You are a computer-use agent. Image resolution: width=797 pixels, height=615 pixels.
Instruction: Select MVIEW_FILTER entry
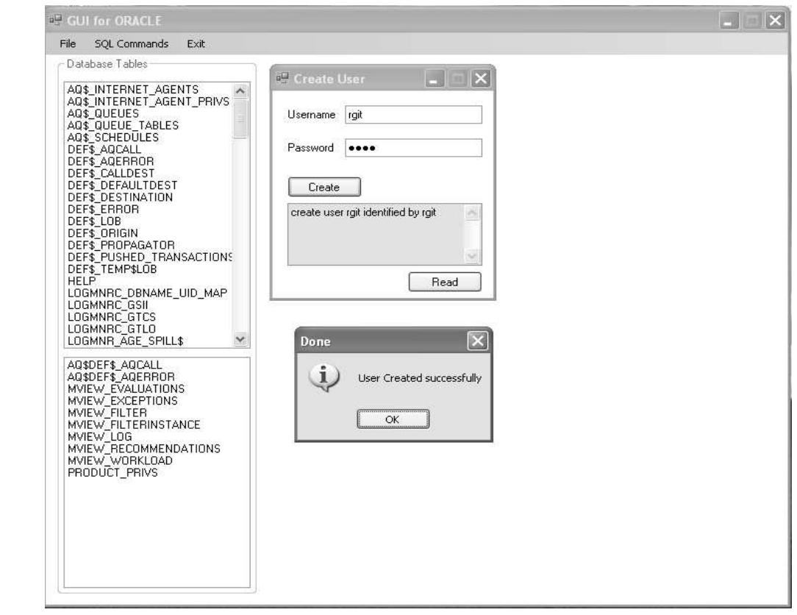[x=107, y=413]
